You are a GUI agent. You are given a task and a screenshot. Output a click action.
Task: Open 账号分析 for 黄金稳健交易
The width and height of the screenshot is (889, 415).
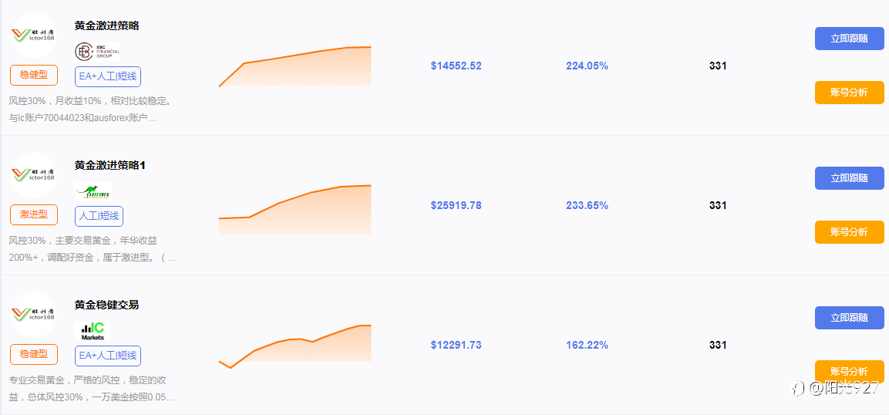pos(850,371)
